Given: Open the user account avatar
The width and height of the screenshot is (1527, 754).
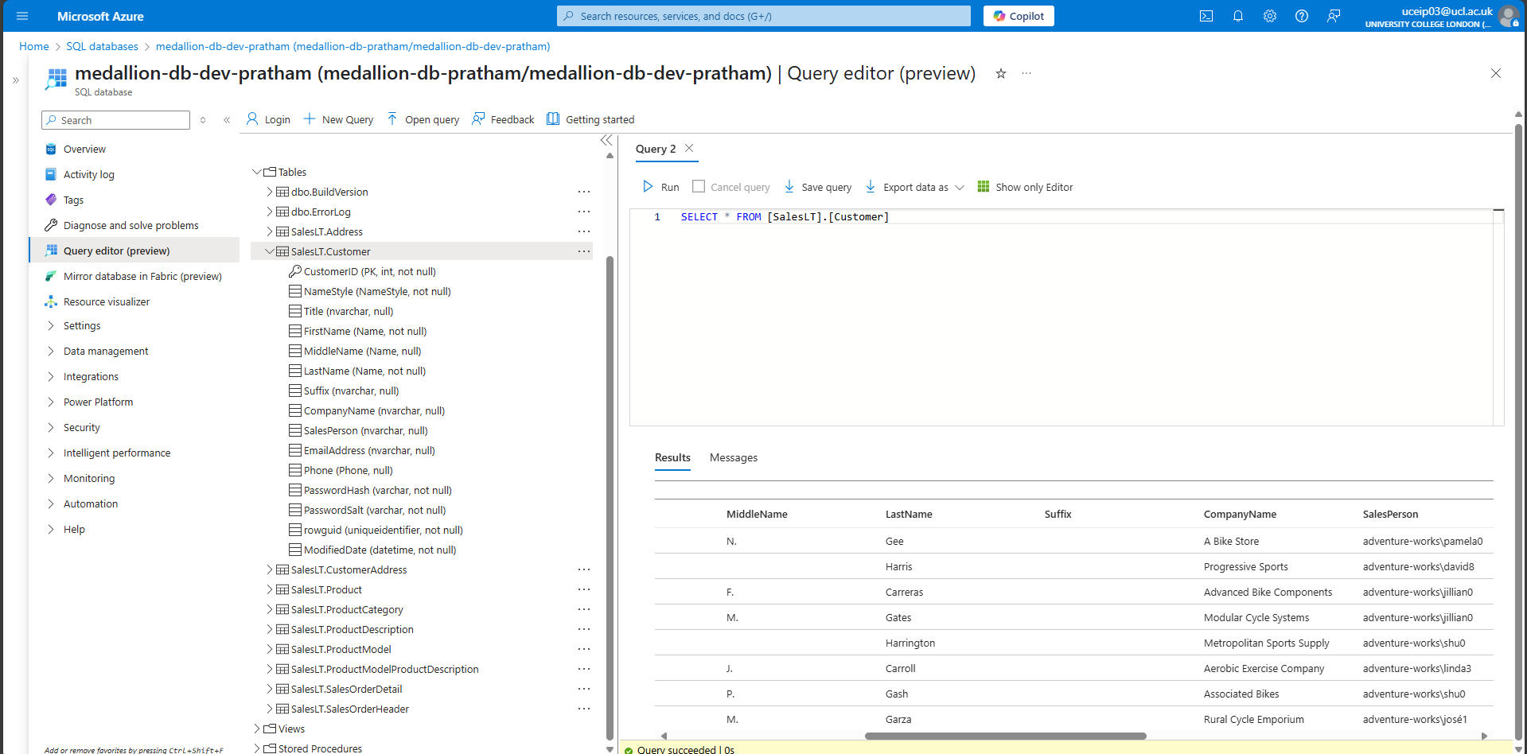Looking at the screenshot, I should coord(1508,16).
